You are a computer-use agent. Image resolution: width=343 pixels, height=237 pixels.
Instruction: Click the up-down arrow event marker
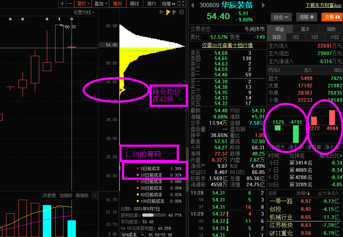59,19
